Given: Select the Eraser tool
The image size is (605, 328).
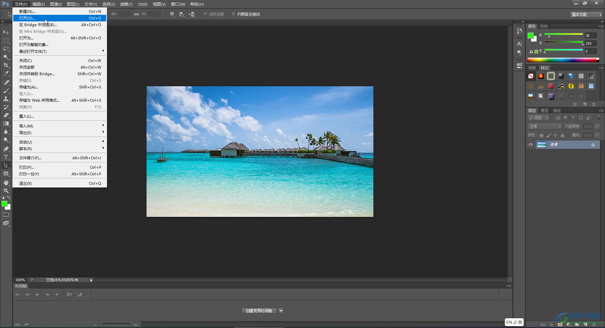Looking at the screenshot, I should coord(6,115).
